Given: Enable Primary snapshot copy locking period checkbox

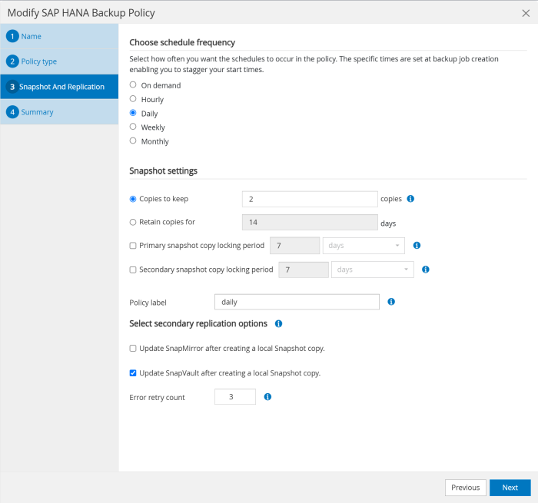Looking at the screenshot, I should tap(133, 246).
